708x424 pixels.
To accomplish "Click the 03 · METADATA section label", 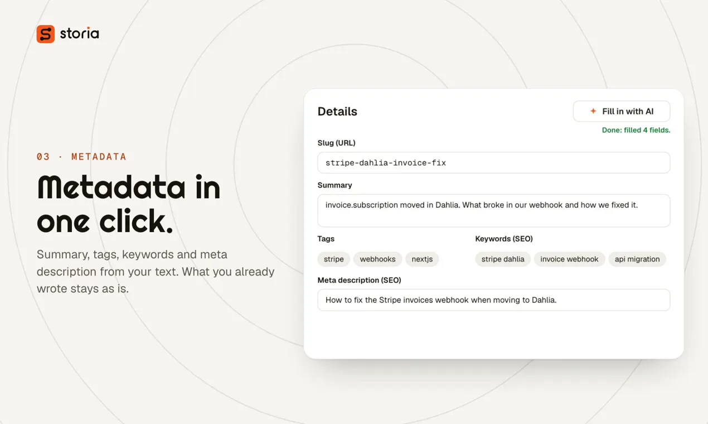I will coord(81,157).
